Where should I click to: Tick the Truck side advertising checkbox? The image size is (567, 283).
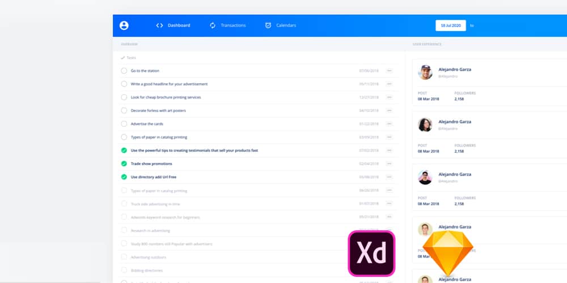[124, 204]
